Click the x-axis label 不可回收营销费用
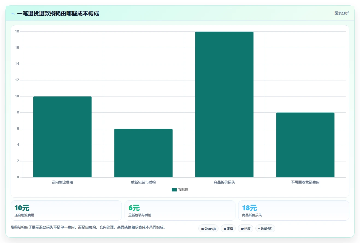The image size is (360, 243). click(x=305, y=182)
